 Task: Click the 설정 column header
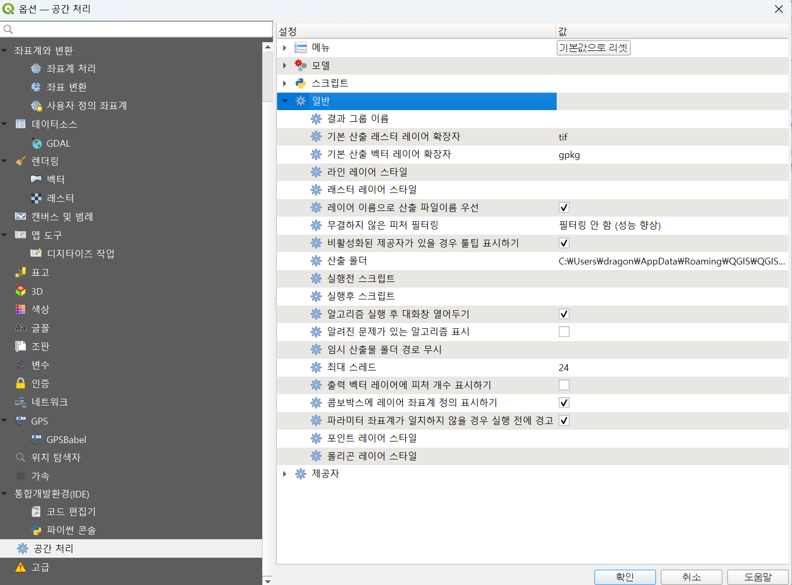coord(416,31)
